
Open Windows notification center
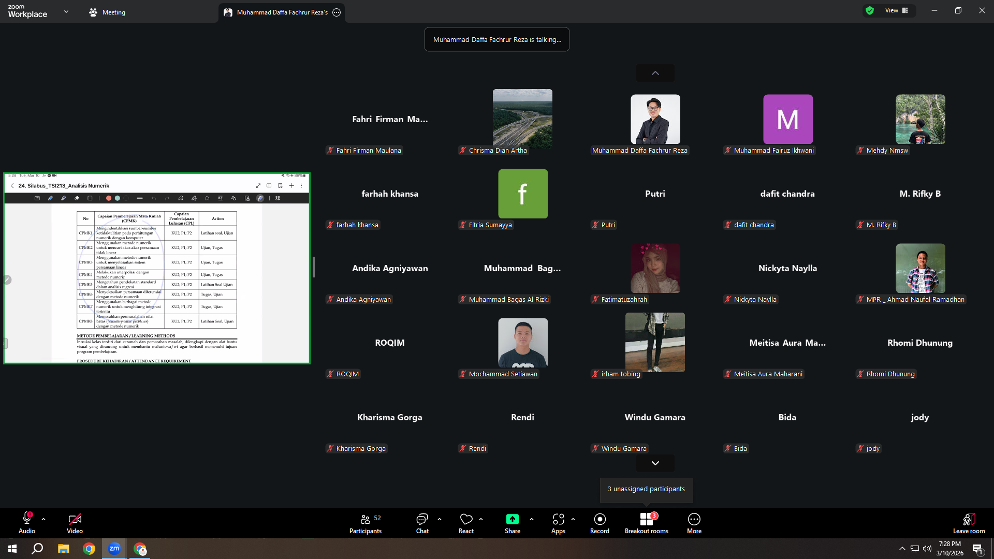[977, 549]
